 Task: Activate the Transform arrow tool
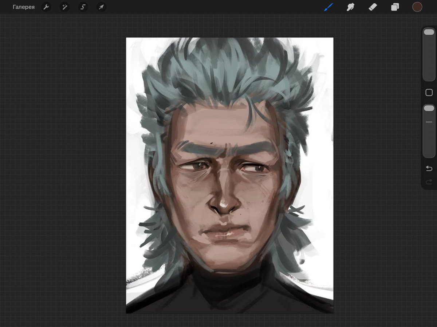pyautogui.click(x=102, y=7)
